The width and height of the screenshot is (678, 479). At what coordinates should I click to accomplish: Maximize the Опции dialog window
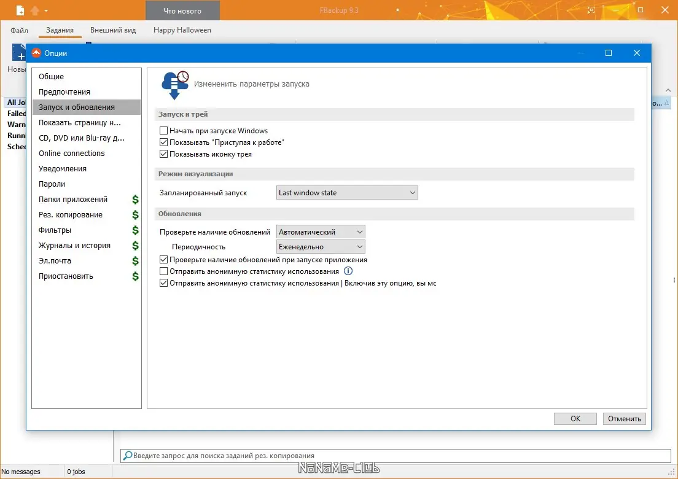point(609,53)
